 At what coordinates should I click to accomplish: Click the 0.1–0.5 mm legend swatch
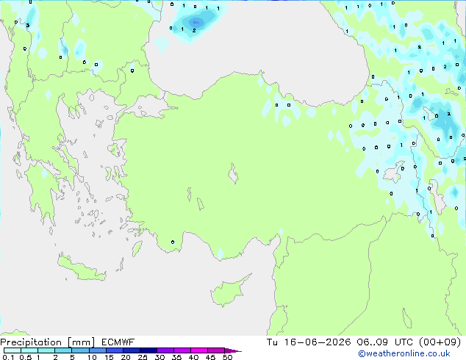click(x=12, y=350)
